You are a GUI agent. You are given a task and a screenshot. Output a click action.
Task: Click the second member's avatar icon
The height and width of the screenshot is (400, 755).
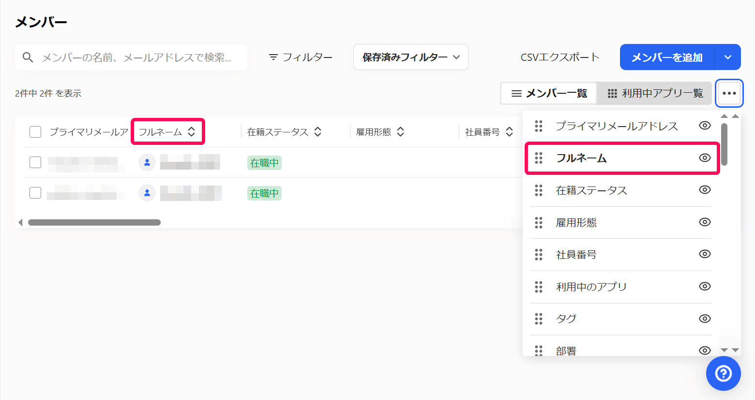(x=147, y=193)
